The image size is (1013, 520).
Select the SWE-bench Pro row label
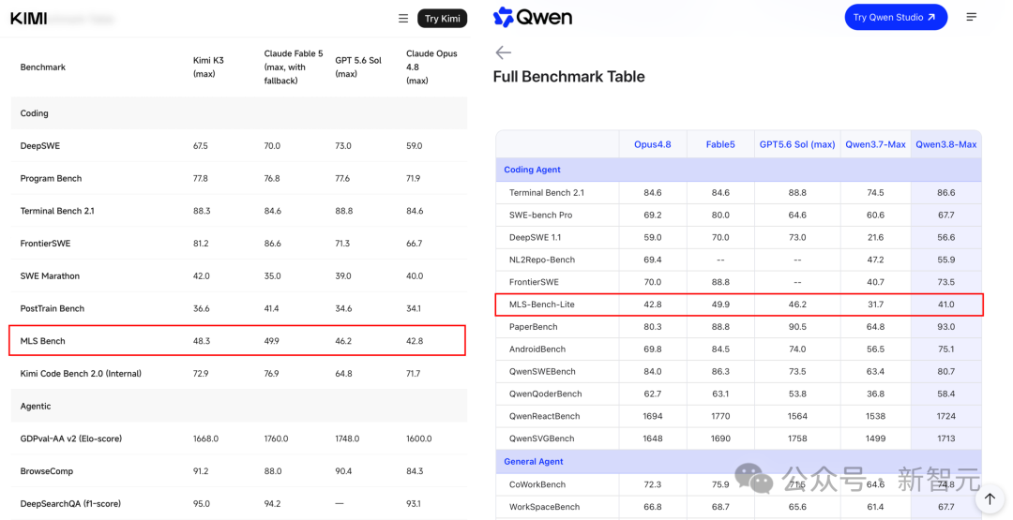coord(541,215)
